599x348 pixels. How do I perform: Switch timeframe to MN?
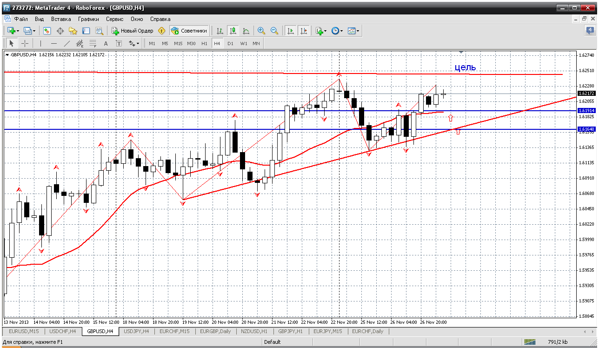click(x=256, y=43)
